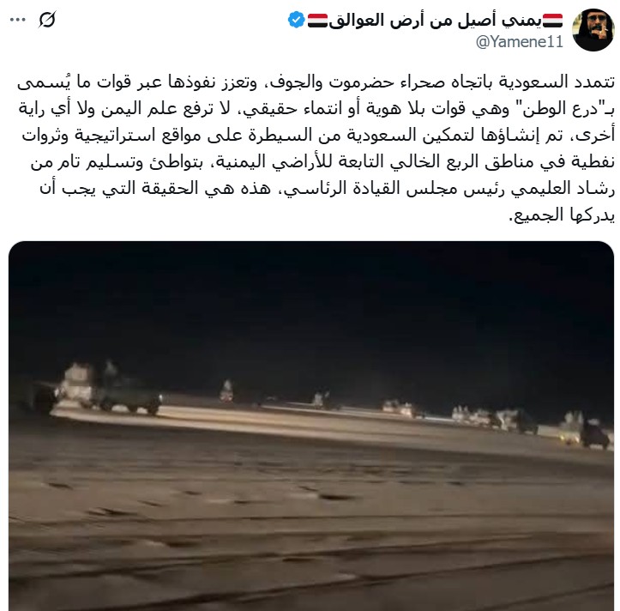
Task: Click the final tweet line يدركها الجميع
Action: (x=562, y=215)
